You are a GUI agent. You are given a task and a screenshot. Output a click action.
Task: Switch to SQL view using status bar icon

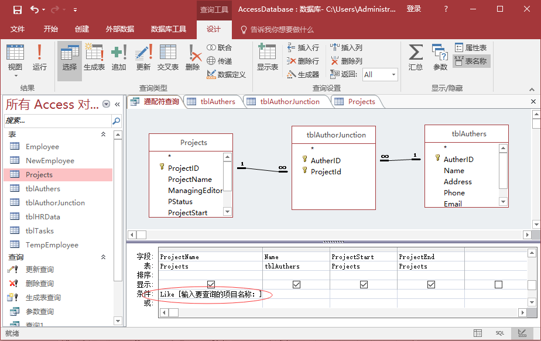[x=499, y=332]
